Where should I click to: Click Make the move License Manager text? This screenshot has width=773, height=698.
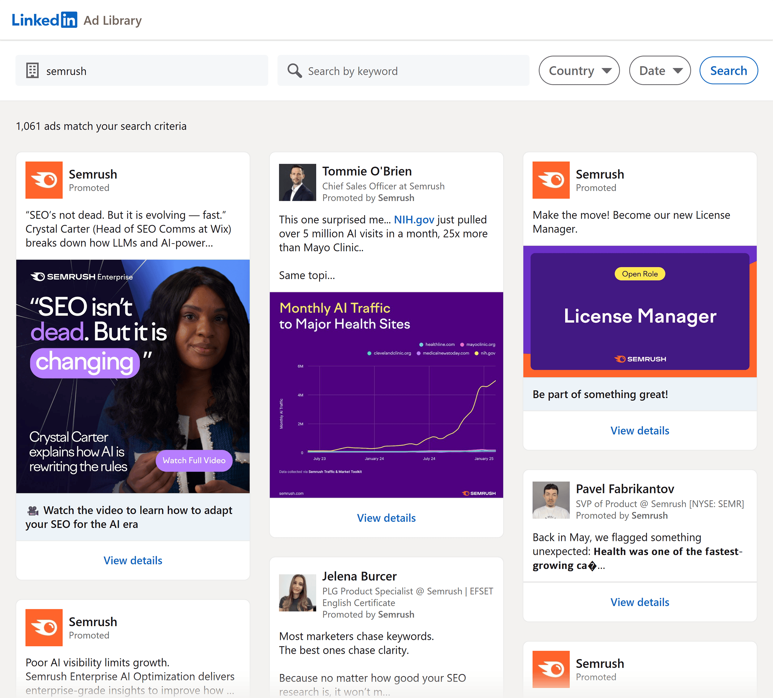coord(631,222)
